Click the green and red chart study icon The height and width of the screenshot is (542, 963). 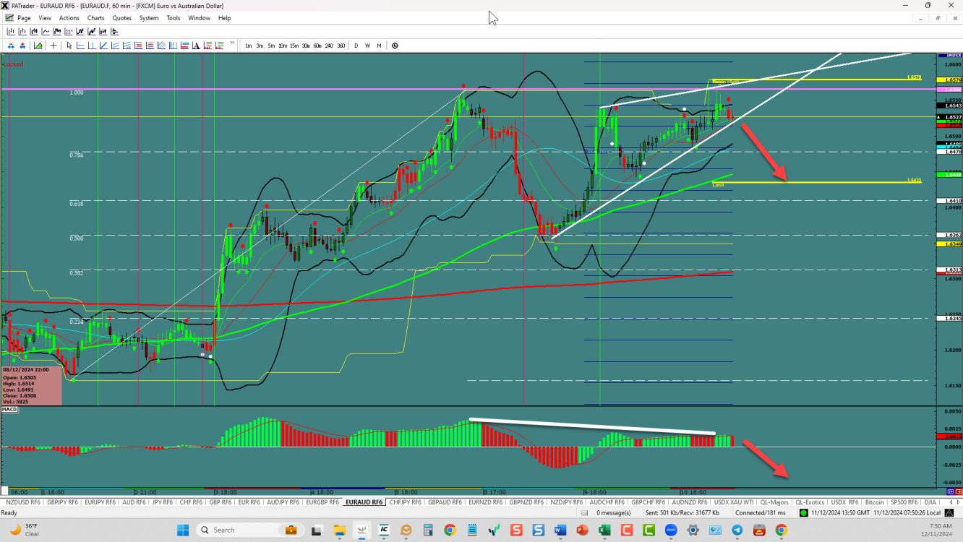tap(38, 46)
